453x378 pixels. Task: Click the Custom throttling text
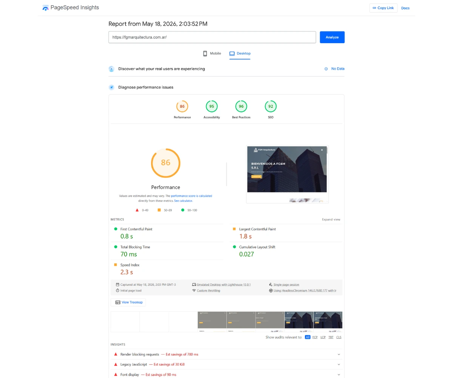coord(208,291)
